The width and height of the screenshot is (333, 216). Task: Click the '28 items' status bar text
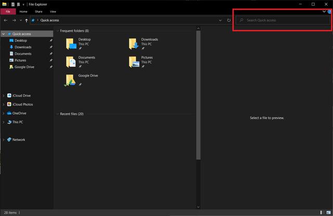pos(10,212)
